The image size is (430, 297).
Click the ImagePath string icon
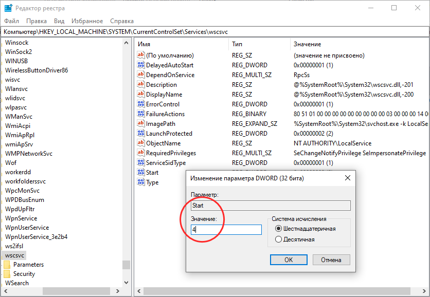141,123
